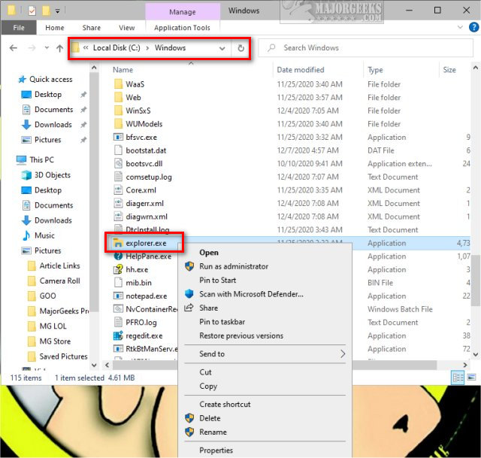Switch to the Share ribbon tab

click(92, 28)
